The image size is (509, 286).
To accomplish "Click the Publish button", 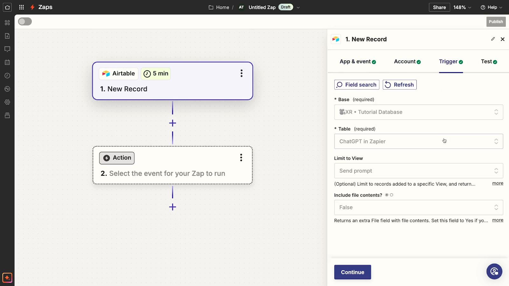I will (x=496, y=22).
